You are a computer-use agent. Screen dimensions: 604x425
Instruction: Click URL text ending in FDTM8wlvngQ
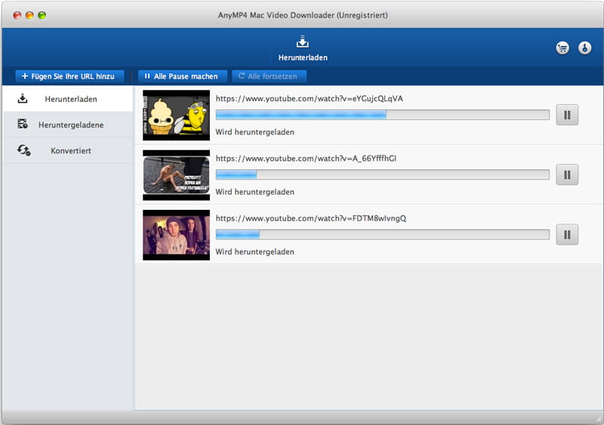click(x=311, y=218)
